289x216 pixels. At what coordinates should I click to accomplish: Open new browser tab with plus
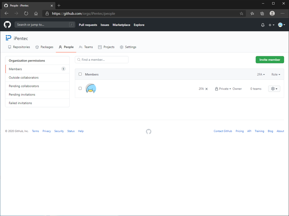(x=59, y=6)
